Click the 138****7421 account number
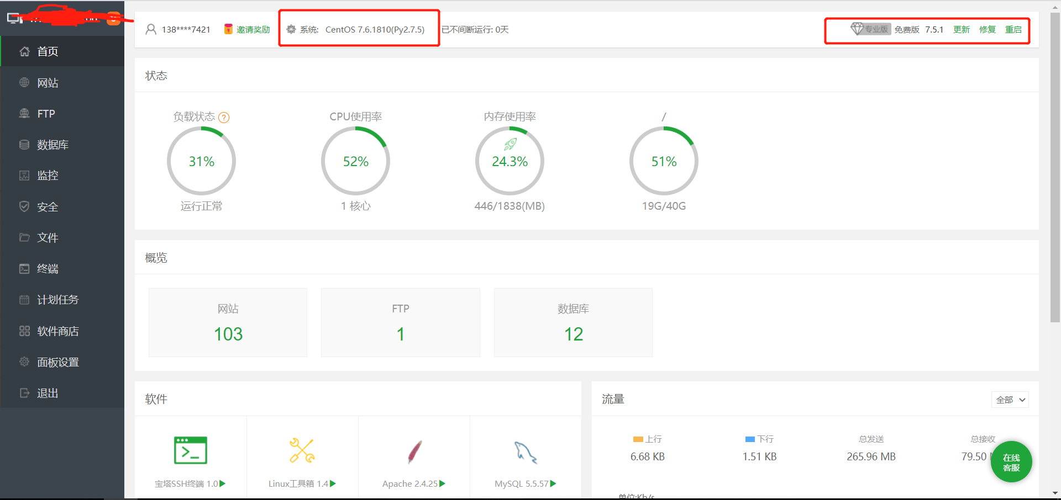 [186, 29]
